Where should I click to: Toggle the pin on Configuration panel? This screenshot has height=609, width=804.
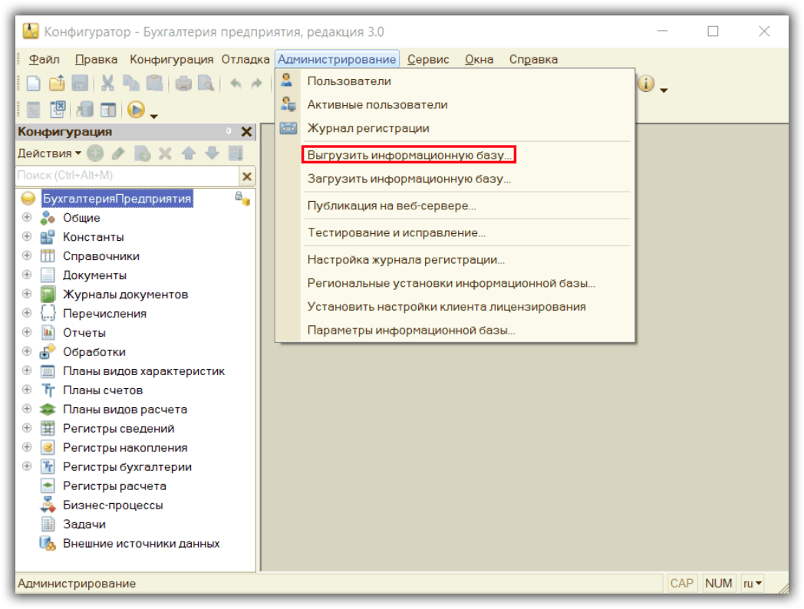228,132
